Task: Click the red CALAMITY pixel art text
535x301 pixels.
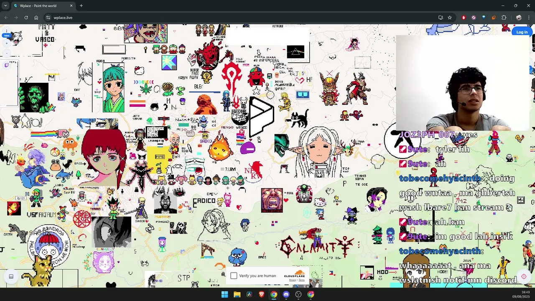Action: tap(318, 246)
